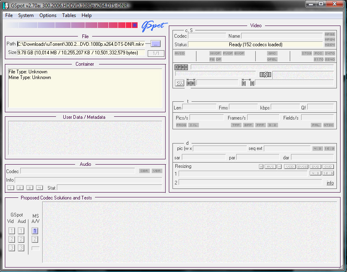Click the BVOP indicator

[239, 53]
